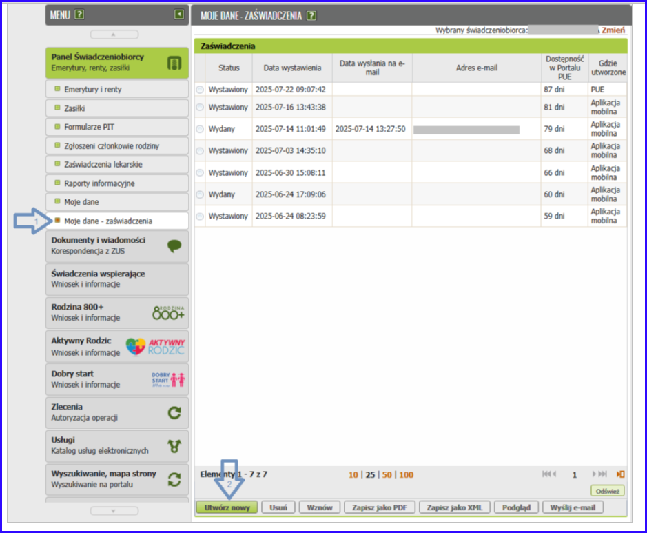Open Zaświadczenia lekarskie menu item
Viewport: 647px width, 533px height.
tap(103, 165)
